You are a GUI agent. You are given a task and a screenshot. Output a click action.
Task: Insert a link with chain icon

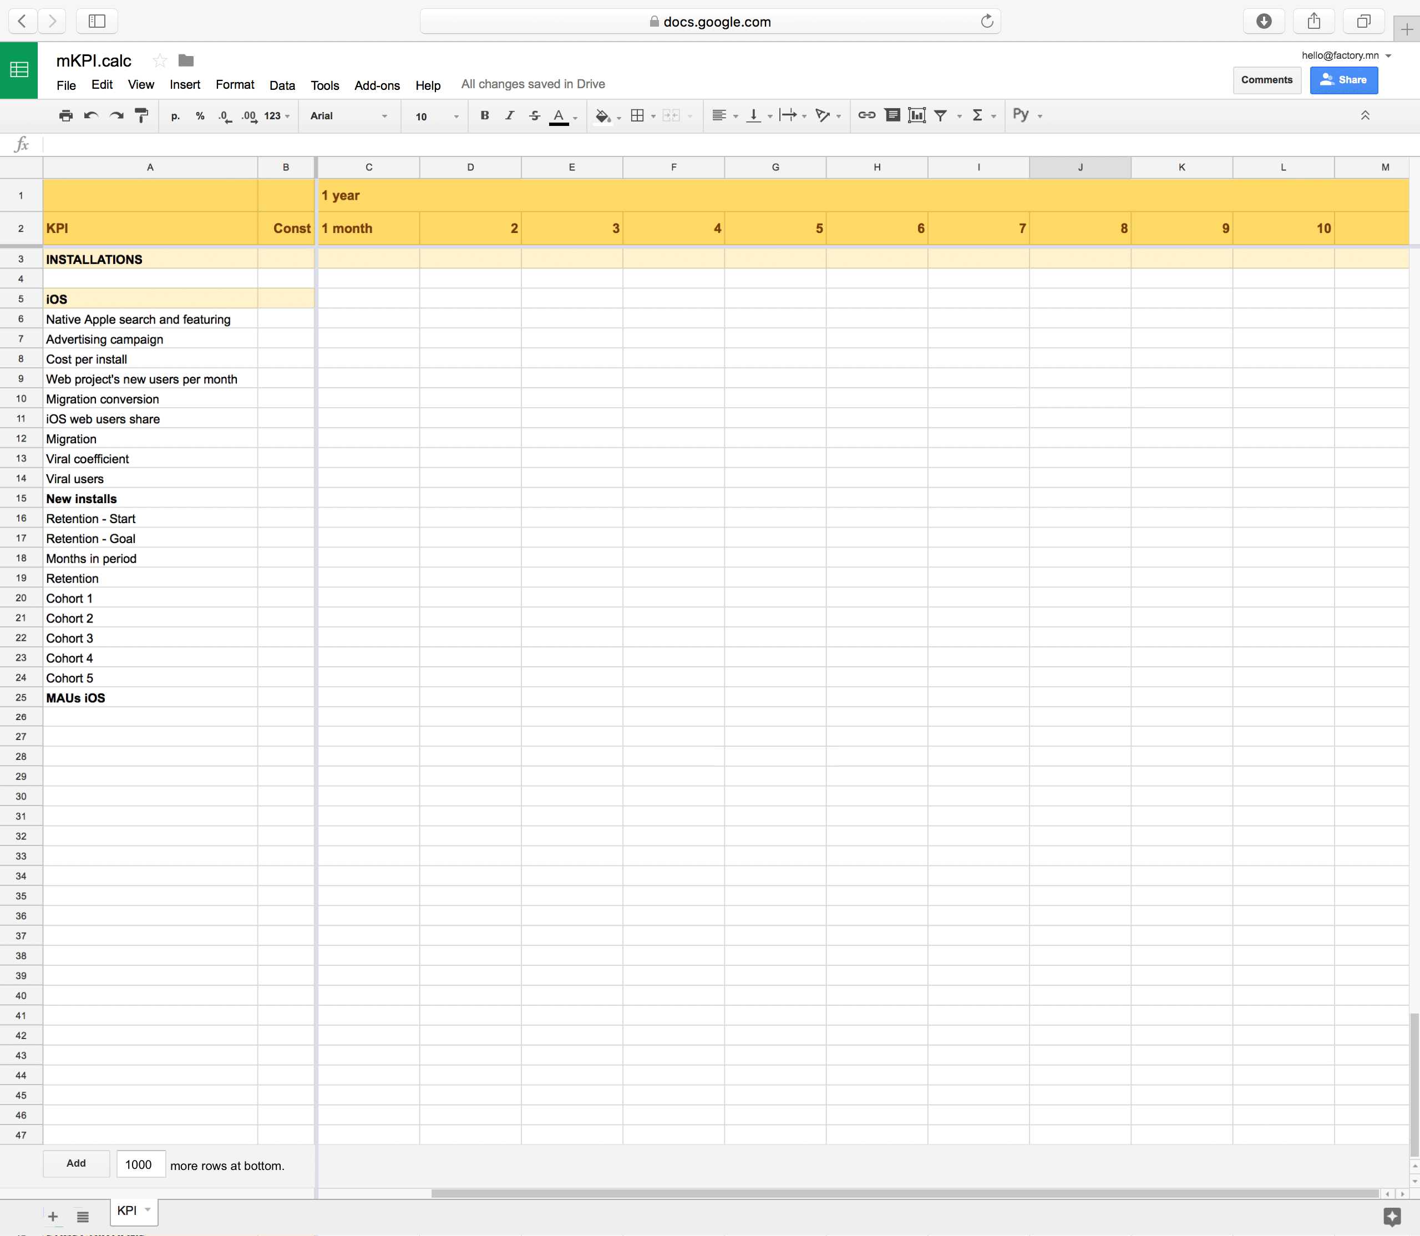(x=866, y=115)
